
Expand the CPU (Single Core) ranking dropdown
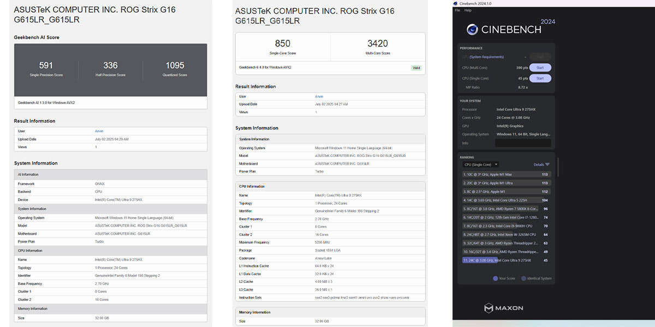coord(481,165)
